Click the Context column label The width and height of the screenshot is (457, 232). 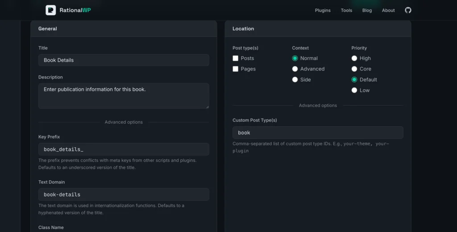point(300,48)
